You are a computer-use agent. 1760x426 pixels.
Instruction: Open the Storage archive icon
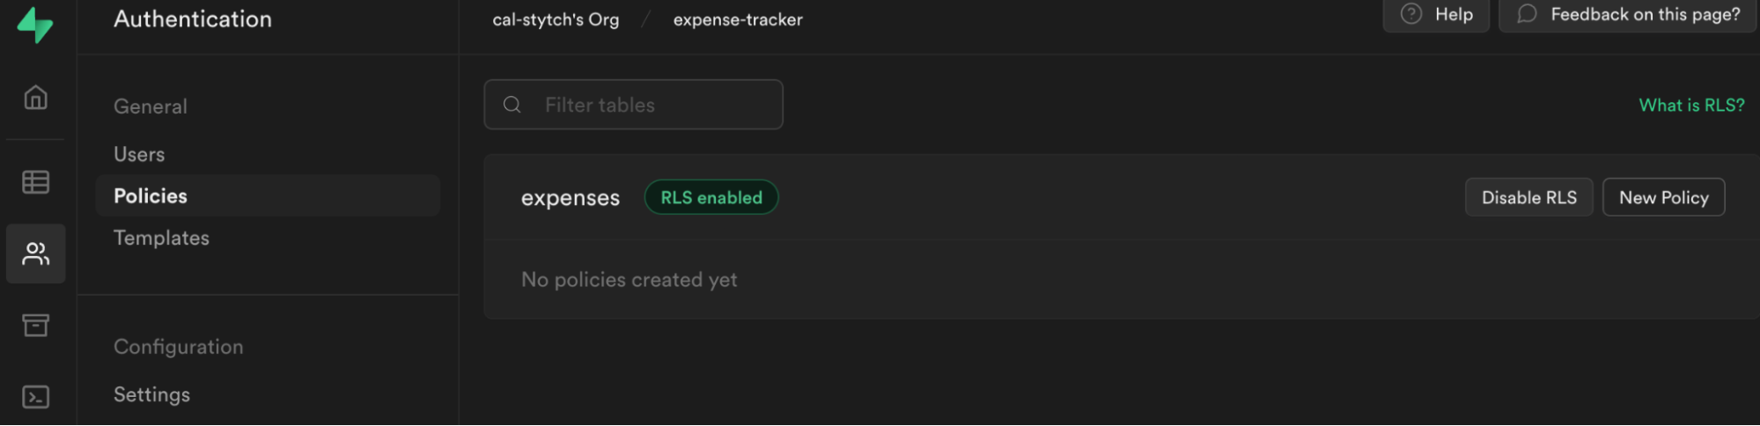click(35, 325)
